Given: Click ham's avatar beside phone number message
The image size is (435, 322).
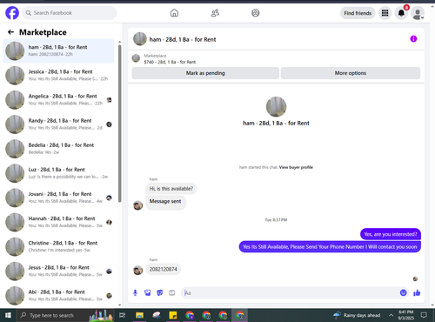Looking at the screenshot, I should point(138,271).
